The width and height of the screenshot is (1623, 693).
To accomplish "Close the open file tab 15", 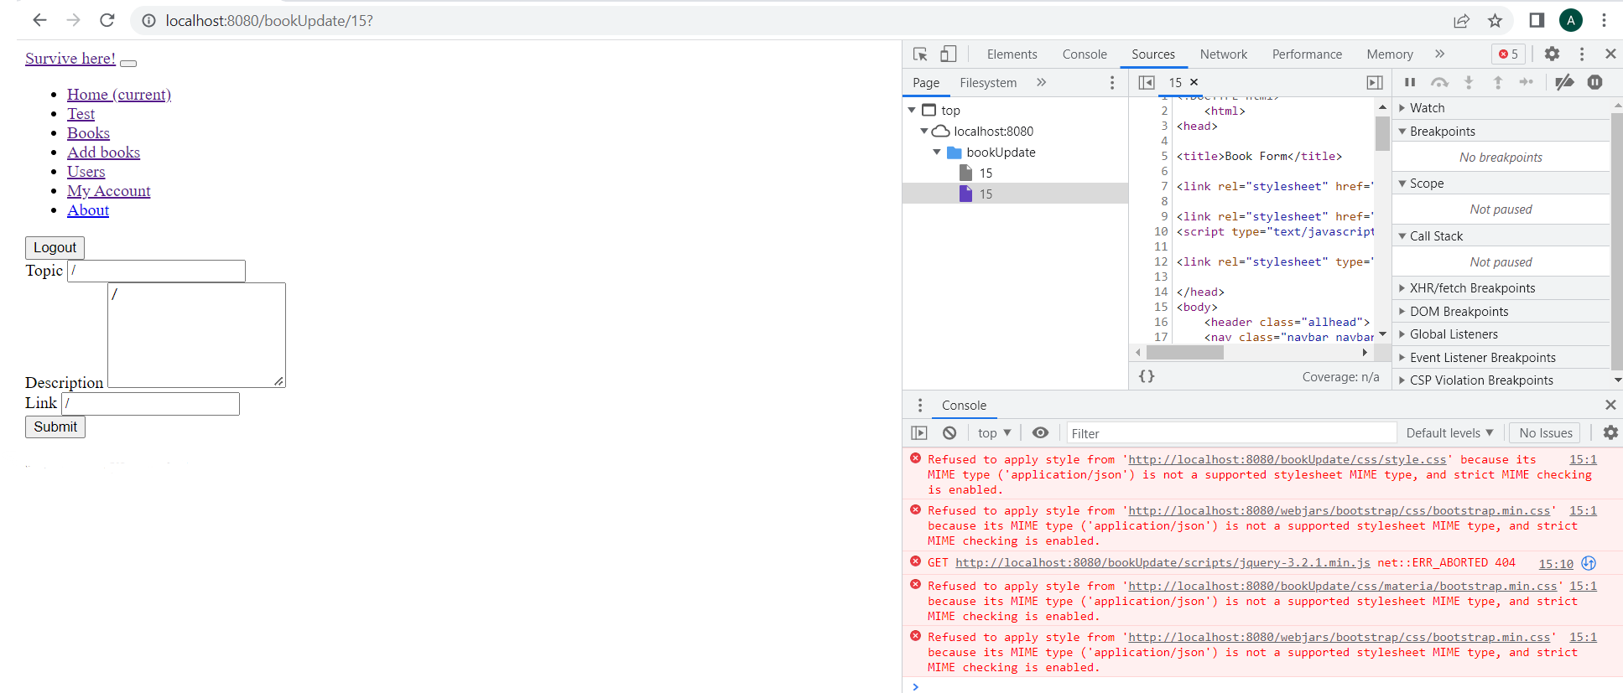I will coord(1194,82).
